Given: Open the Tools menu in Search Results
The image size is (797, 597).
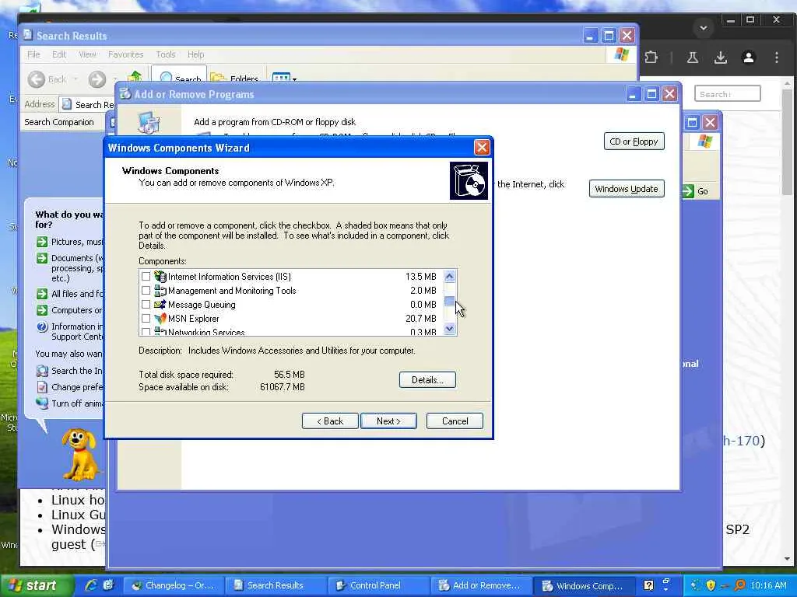Looking at the screenshot, I should pos(165,54).
